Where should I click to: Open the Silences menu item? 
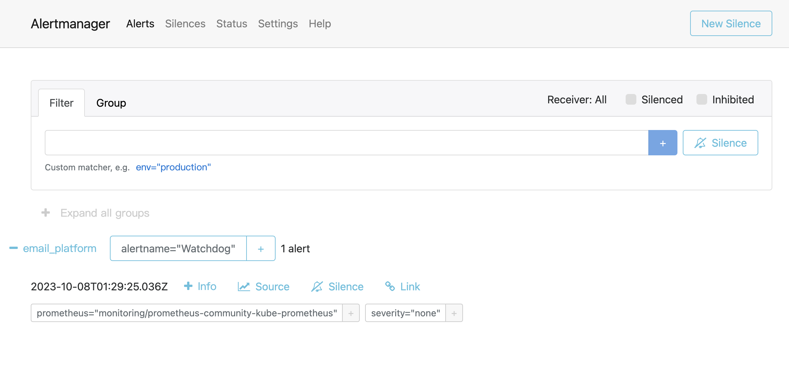click(x=185, y=24)
